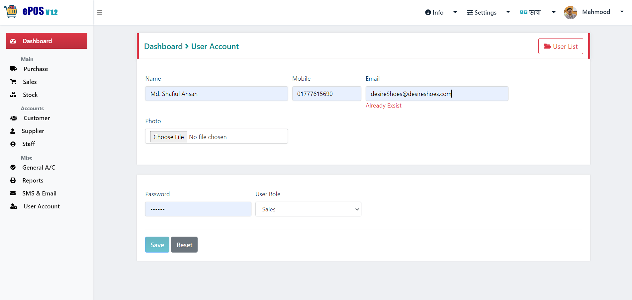Viewport: 632px width, 300px height.
Task: Open the language selector dropdown
Action: point(537,13)
